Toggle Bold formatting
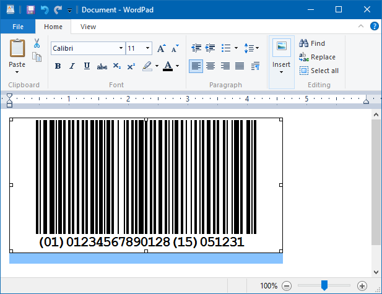This screenshot has height=294, width=382. 58,66
